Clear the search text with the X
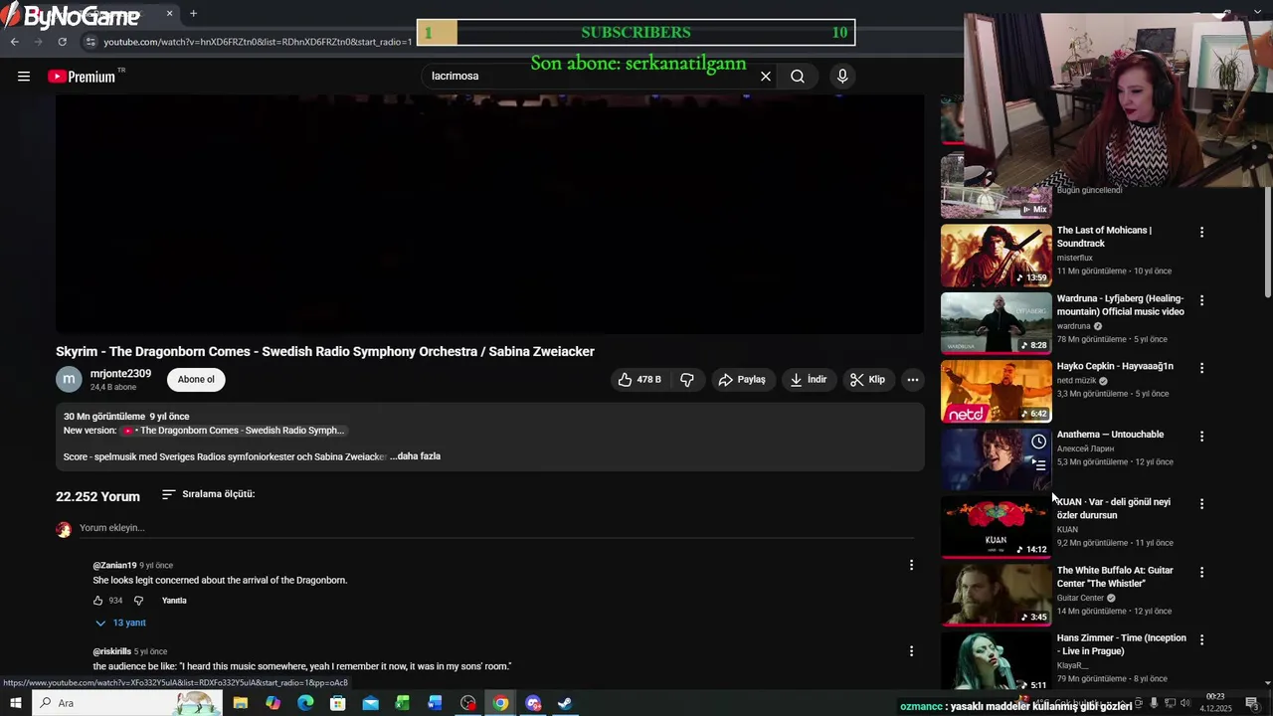Viewport: 1273px width, 716px height. pyautogui.click(x=766, y=77)
